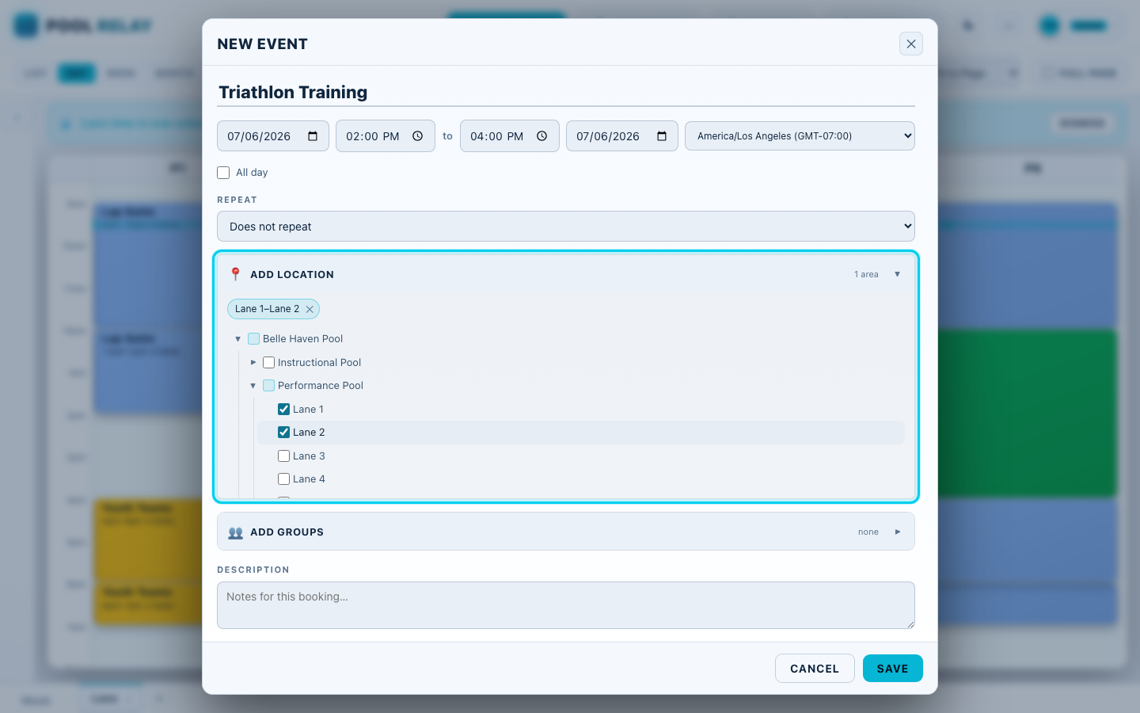Expand the Add Groups section arrow

click(x=897, y=532)
